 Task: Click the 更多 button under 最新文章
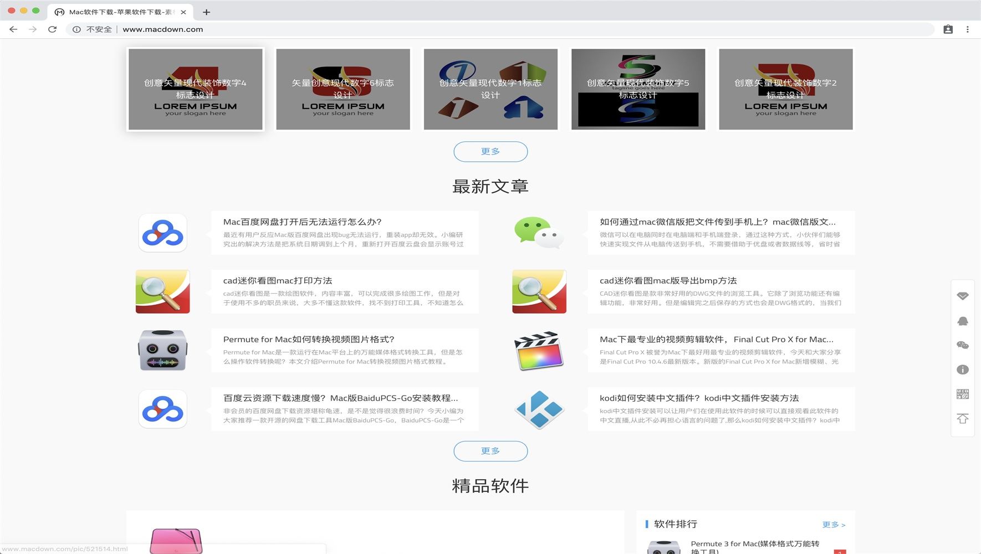tap(490, 451)
